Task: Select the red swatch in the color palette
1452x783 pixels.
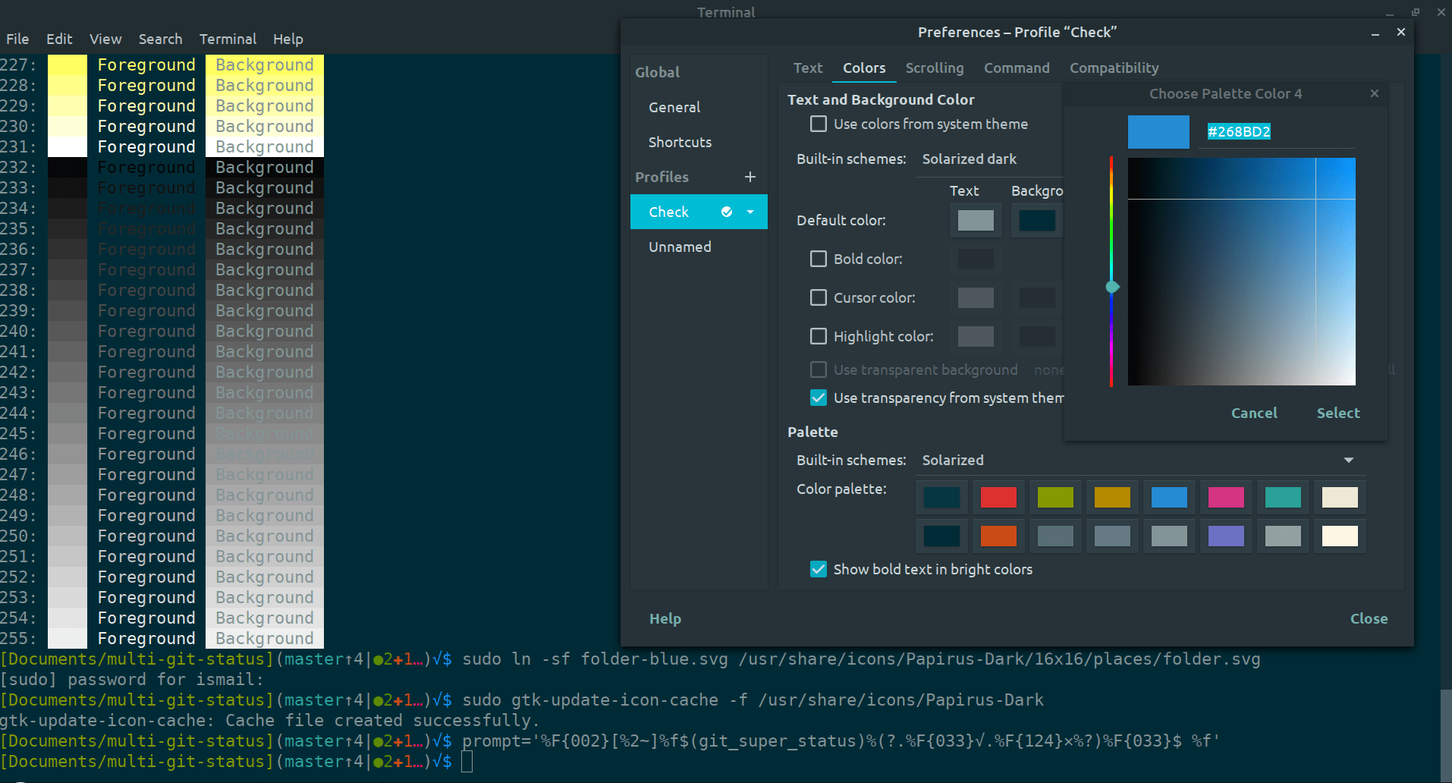Action: [998, 497]
